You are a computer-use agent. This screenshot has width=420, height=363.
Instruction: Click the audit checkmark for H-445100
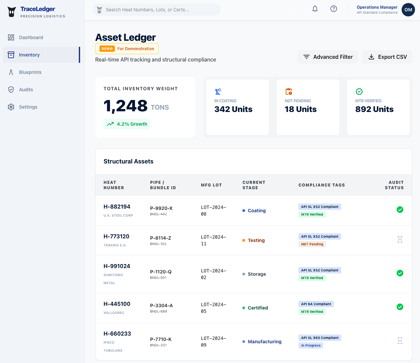coord(400,307)
